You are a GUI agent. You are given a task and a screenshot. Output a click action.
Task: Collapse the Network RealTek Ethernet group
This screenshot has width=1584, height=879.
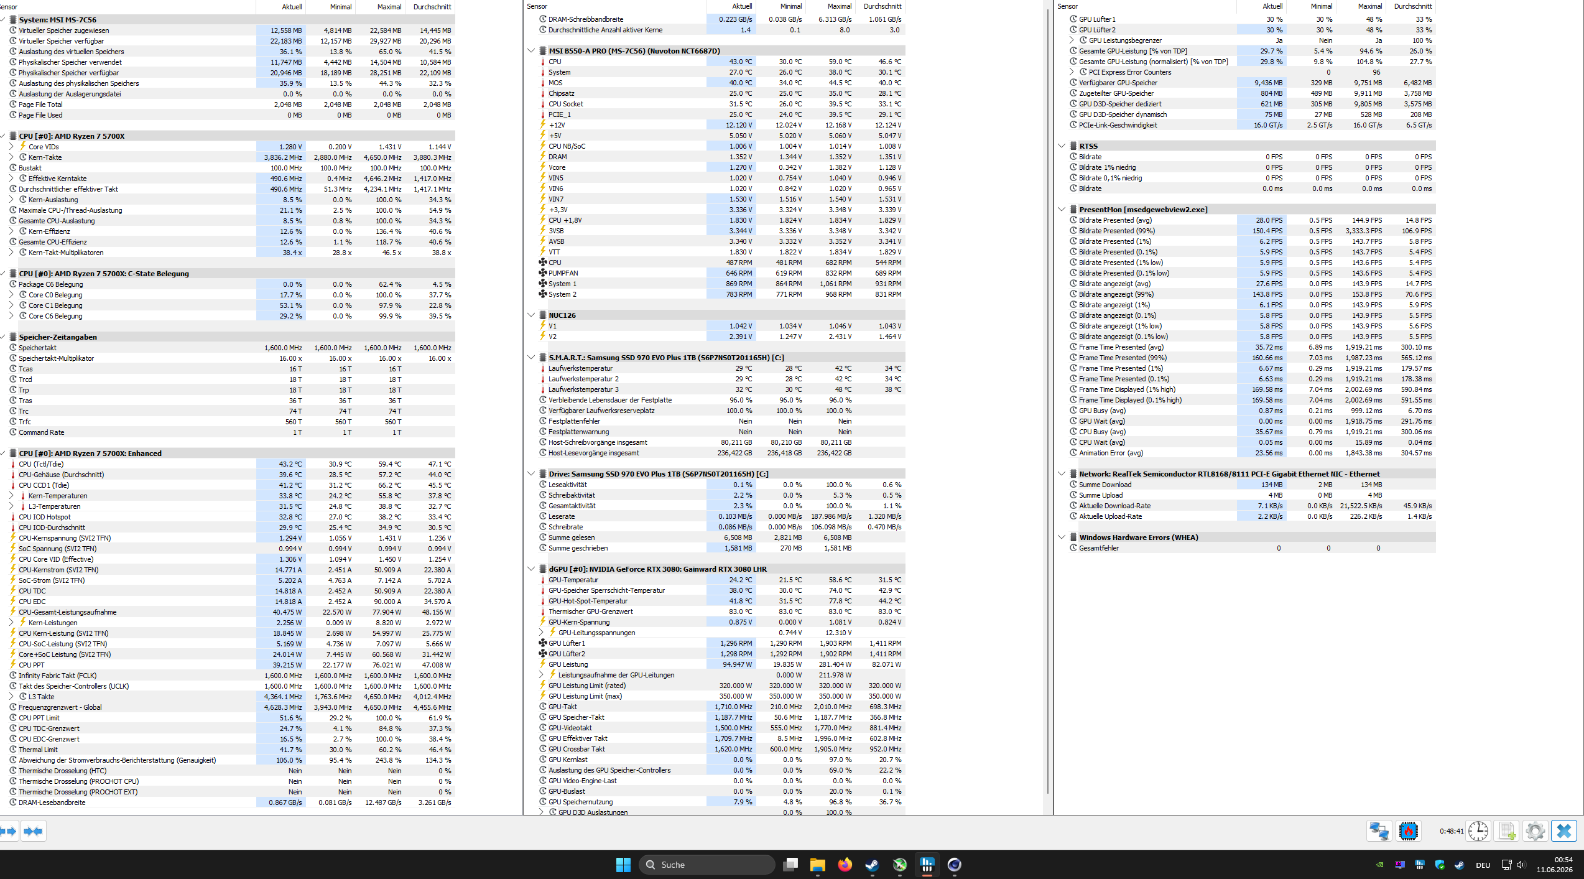pyautogui.click(x=1062, y=474)
